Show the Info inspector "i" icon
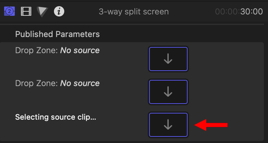 pos(59,11)
